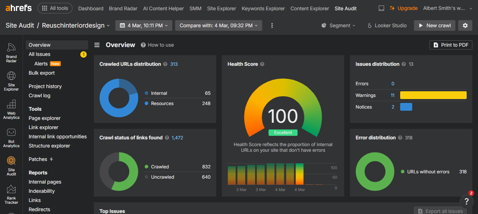Open the Content Explorer tab
Screen dimensions: 478x214
[310, 8]
